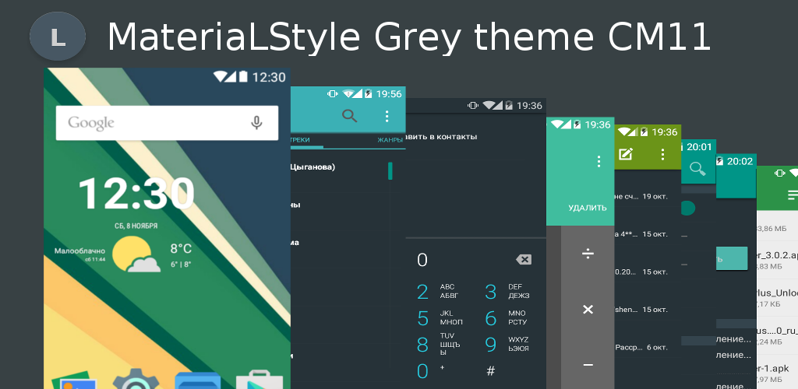Tap the search magnifier in the music app

[x=350, y=116]
